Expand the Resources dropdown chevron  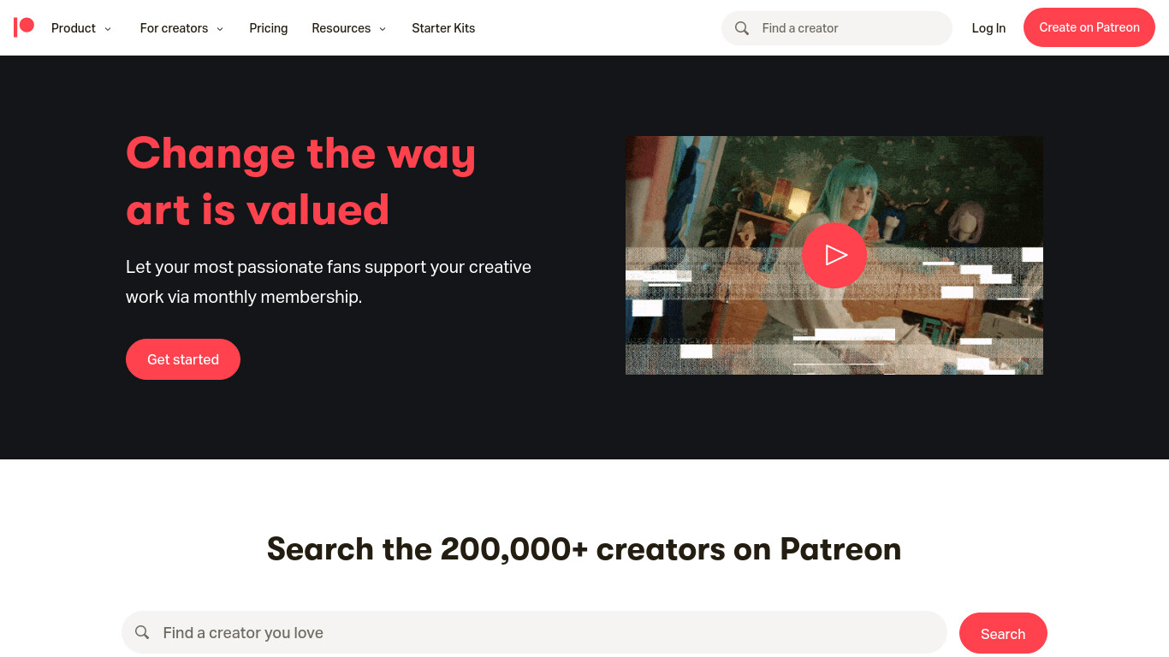383,29
